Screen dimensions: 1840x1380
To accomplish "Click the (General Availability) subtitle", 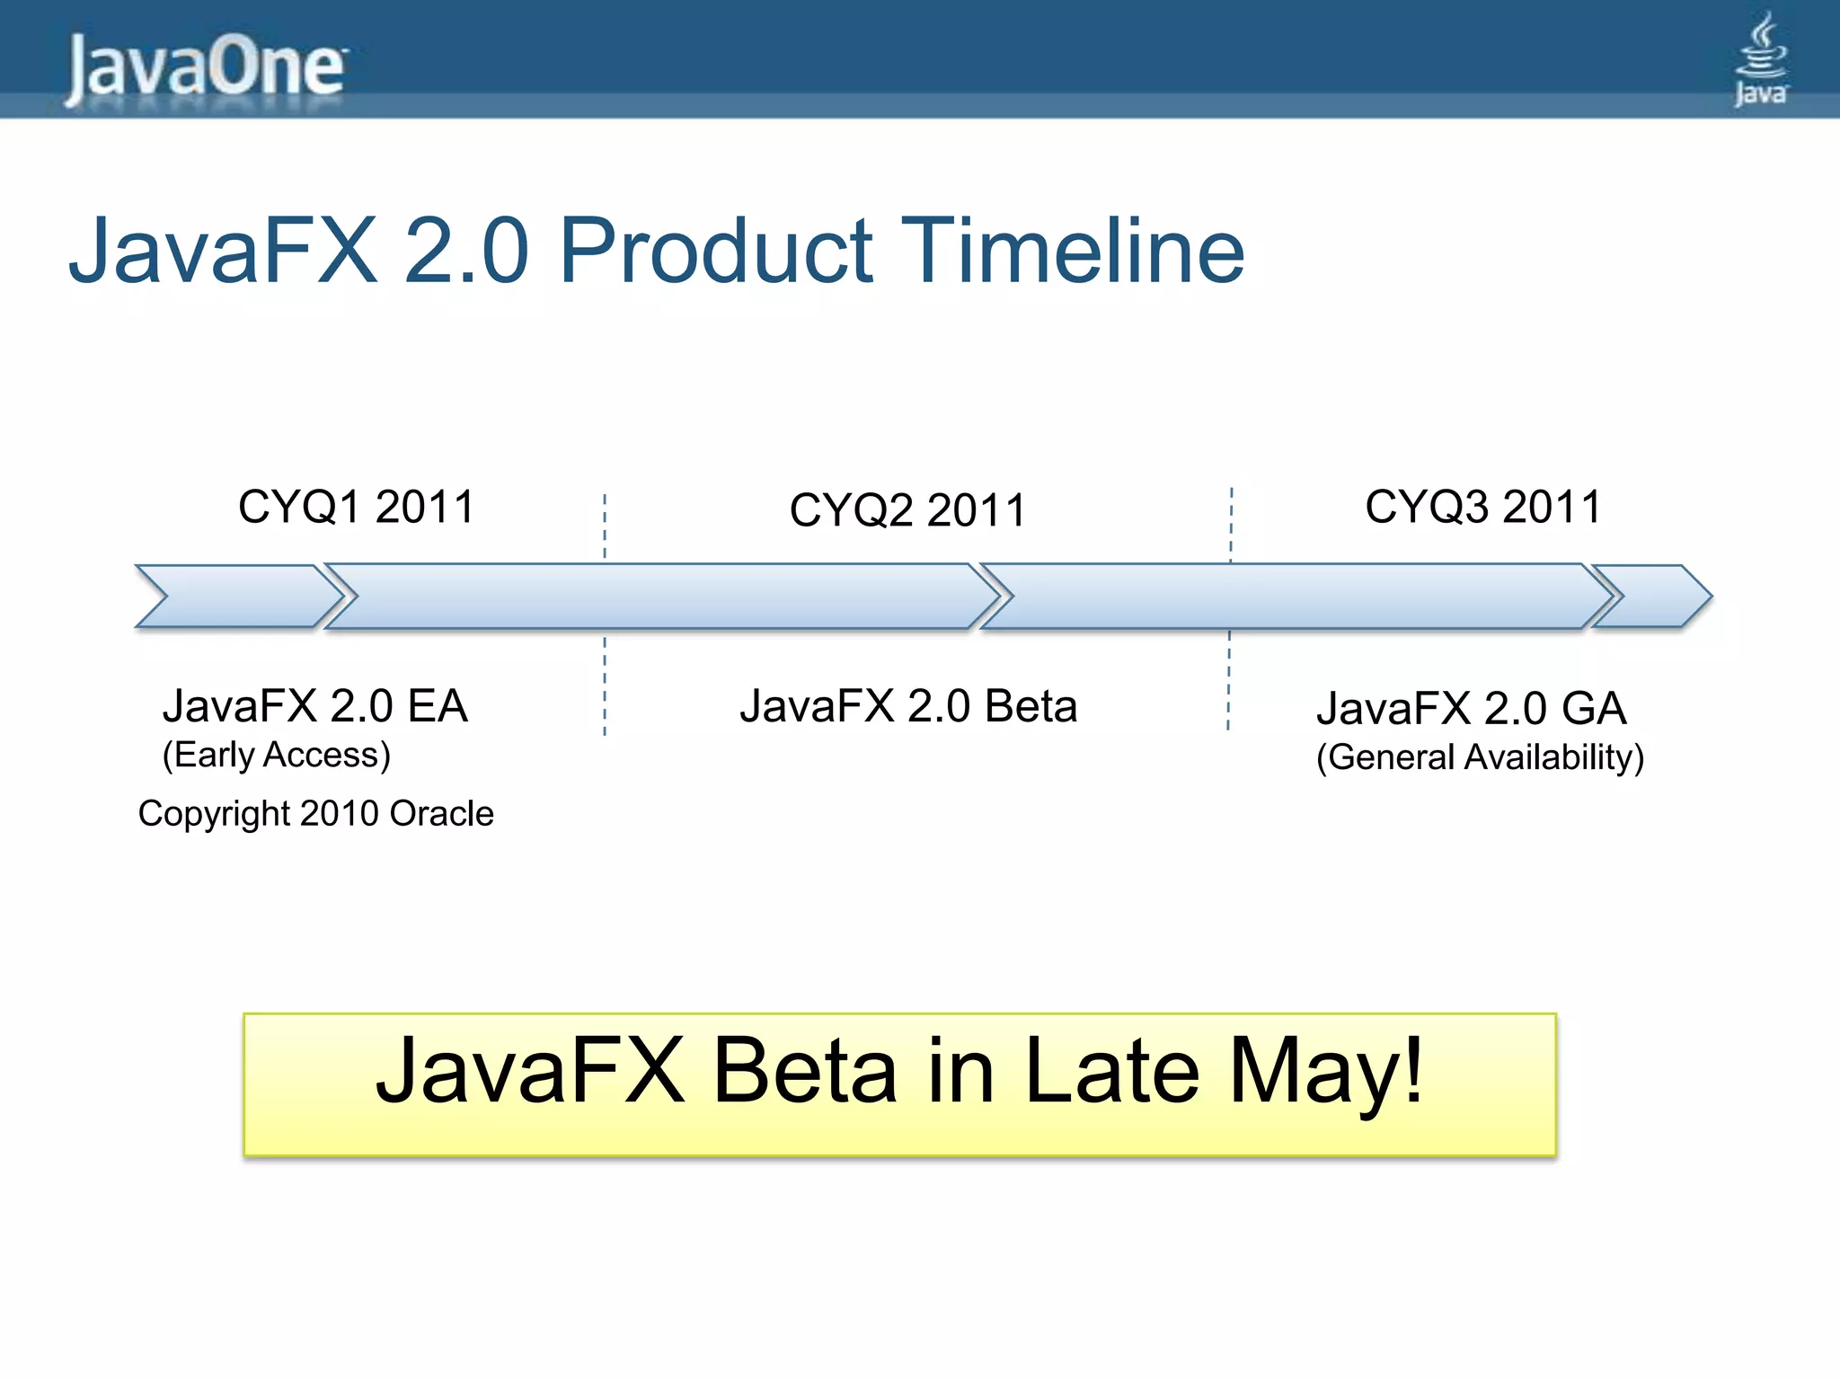I will tap(1480, 757).
